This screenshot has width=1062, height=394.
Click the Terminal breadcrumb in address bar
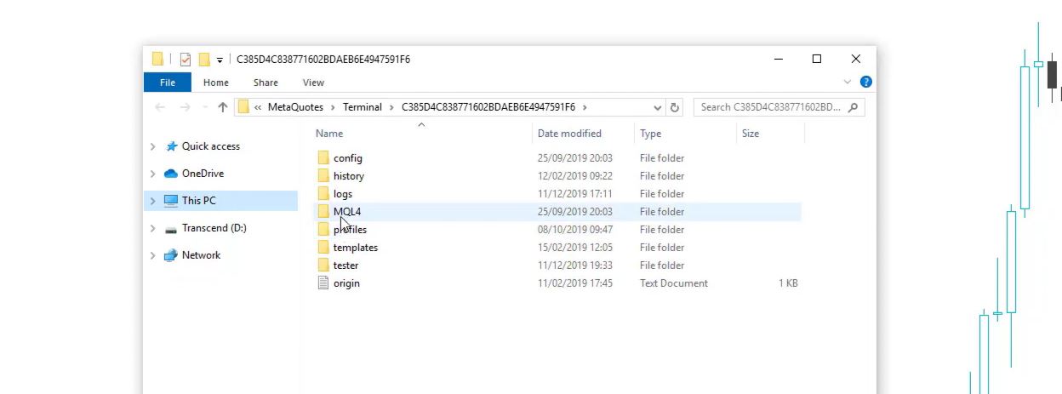click(363, 107)
